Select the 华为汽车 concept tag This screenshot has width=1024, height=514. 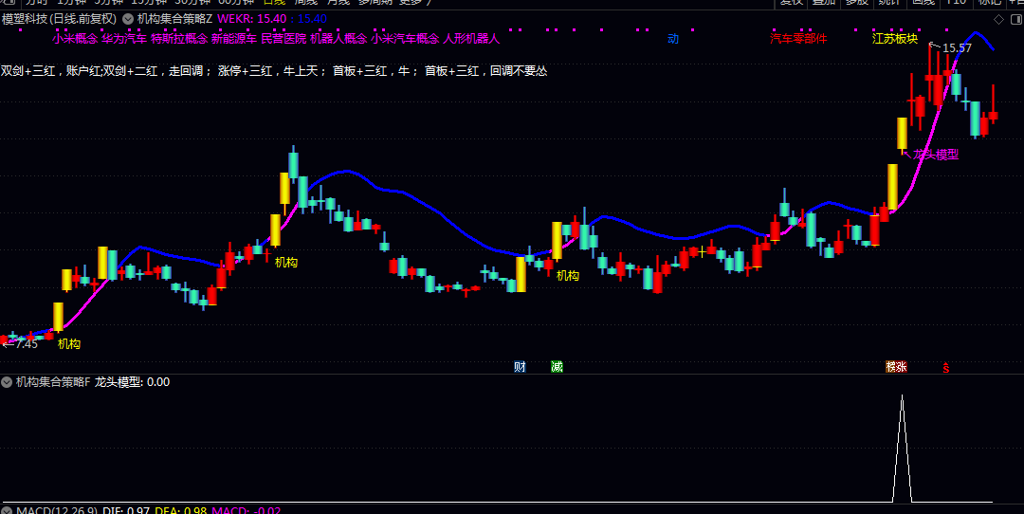124,39
